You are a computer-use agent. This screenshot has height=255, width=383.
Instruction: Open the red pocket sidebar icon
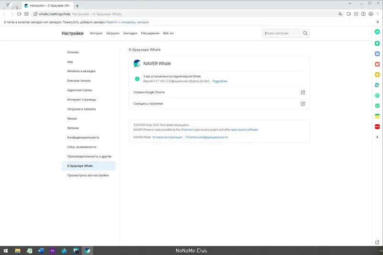click(377, 64)
